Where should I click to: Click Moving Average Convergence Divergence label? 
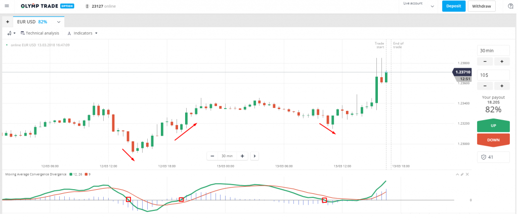click(36, 174)
